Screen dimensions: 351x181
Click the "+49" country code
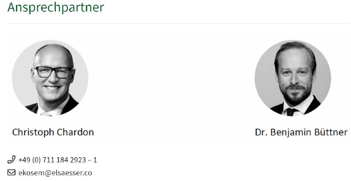(x=24, y=160)
